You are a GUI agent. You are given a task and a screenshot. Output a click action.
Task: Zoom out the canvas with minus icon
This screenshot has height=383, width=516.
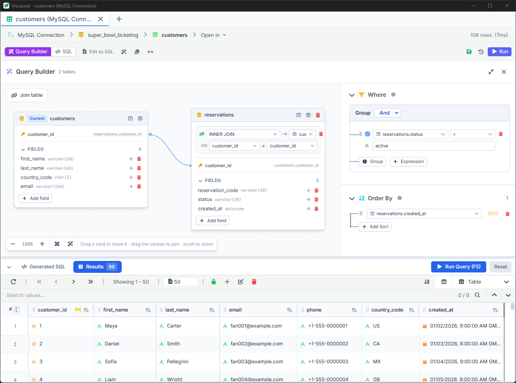pos(13,244)
